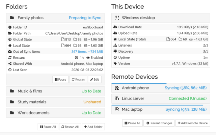Viewport: 216px width, 135px height.
Task: Click the home icon next to Local State
Action: [x=10, y=46]
